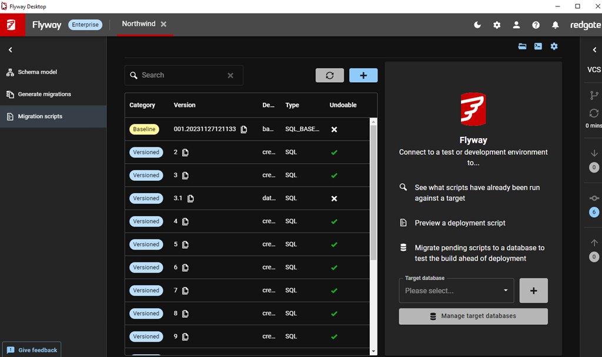Click Manage target databases button
602x357 pixels.
coord(473,316)
